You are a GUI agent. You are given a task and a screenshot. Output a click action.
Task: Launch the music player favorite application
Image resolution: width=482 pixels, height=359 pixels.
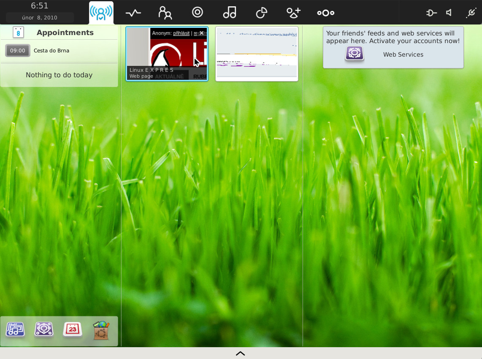point(15,329)
